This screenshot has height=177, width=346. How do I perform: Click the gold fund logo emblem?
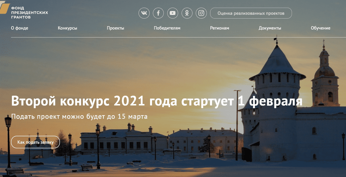point(4,7)
